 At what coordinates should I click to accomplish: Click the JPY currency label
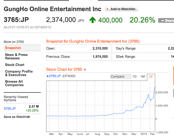[x=81, y=21]
